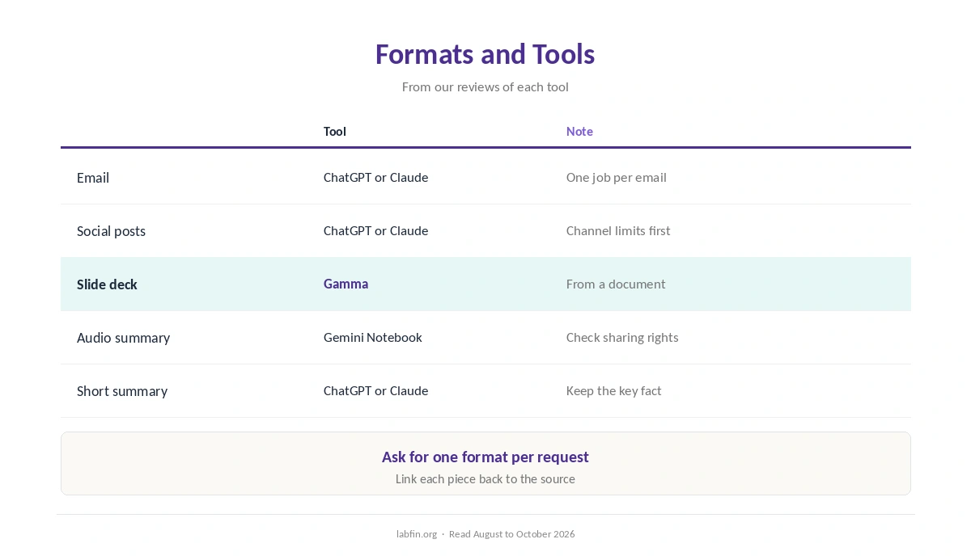Image resolution: width=971 pixels, height=556 pixels.
Task: Click the "Formats and Tools" heading
Action: (x=485, y=54)
